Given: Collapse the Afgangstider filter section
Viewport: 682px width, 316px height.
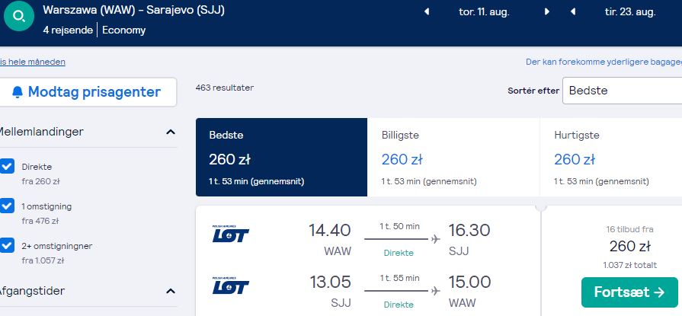Looking at the screenshot, I should [171, 291].
